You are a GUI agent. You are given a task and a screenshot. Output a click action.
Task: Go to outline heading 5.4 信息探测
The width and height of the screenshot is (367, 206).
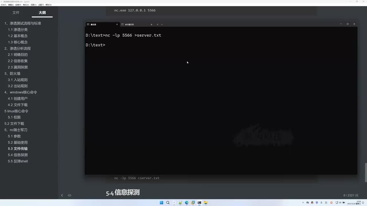(x=18, y=155)
